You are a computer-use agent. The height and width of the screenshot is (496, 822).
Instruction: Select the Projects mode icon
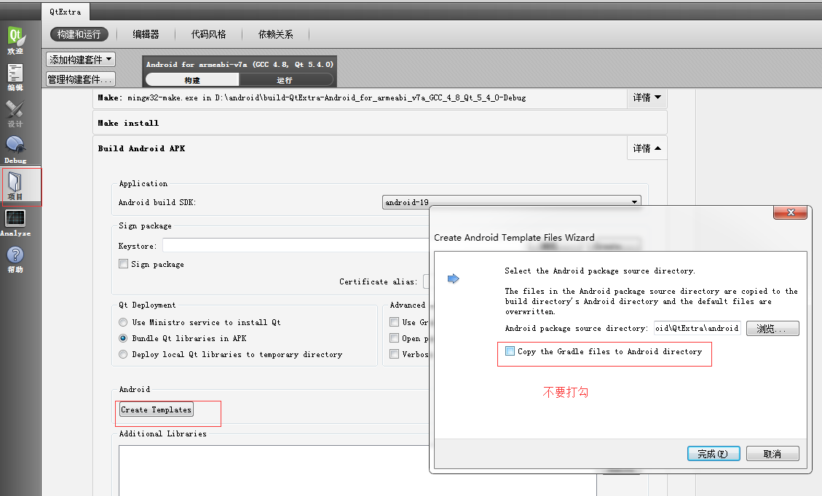point(15,186)
